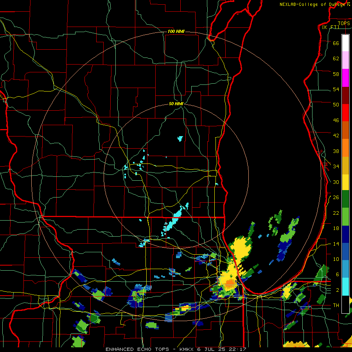Click the "34" value on the legend
352x352 pixels.
click(x=336, y=166)
